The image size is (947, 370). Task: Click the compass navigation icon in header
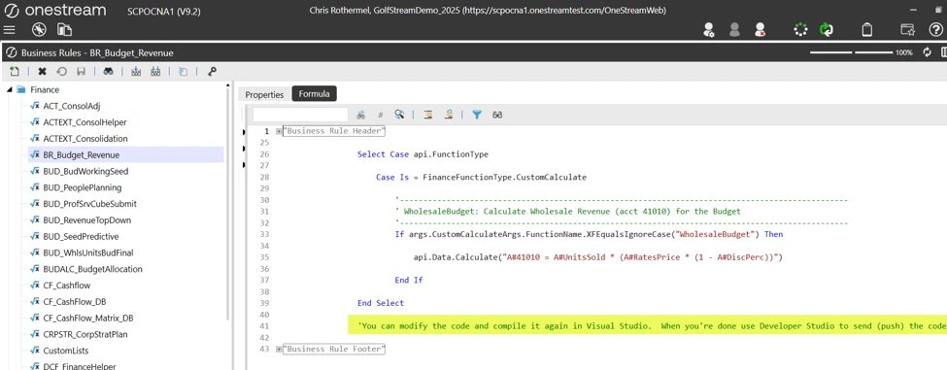point(39,29)
